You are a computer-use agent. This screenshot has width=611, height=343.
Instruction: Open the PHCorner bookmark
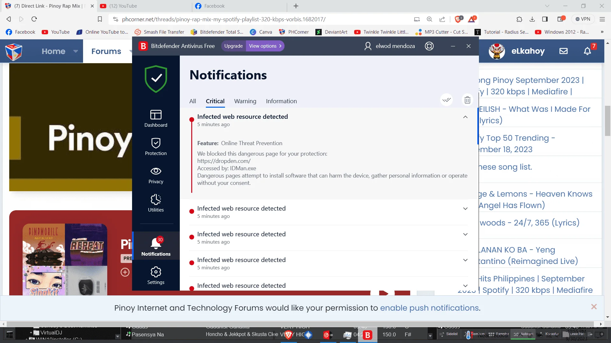[x=294, y=32]
